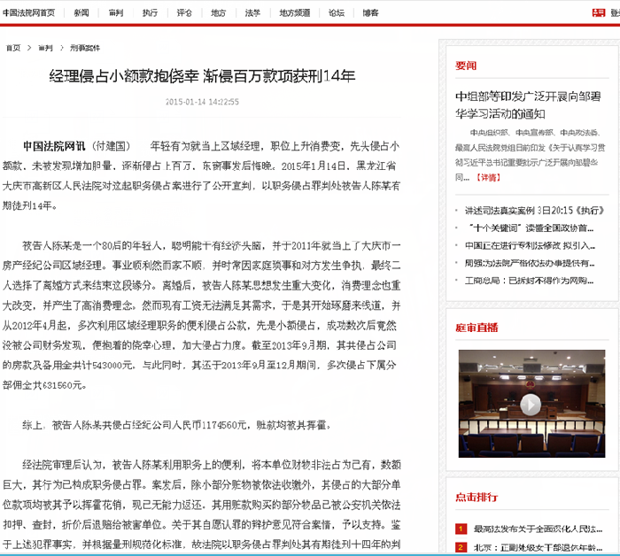The height and width of the screenshot is (556, 620).
Task: Open news item 讲述司法真实案例 3日20:15
Action: [534, 211]
